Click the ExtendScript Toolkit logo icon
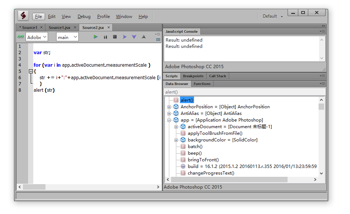This screenshot has height=214, width=350. [23, 16]
